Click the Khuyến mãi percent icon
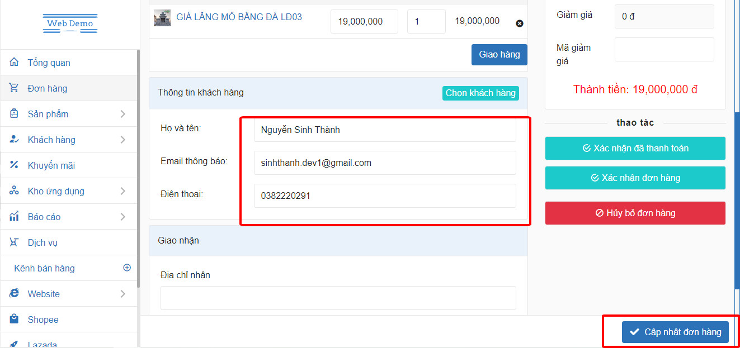 14,165
